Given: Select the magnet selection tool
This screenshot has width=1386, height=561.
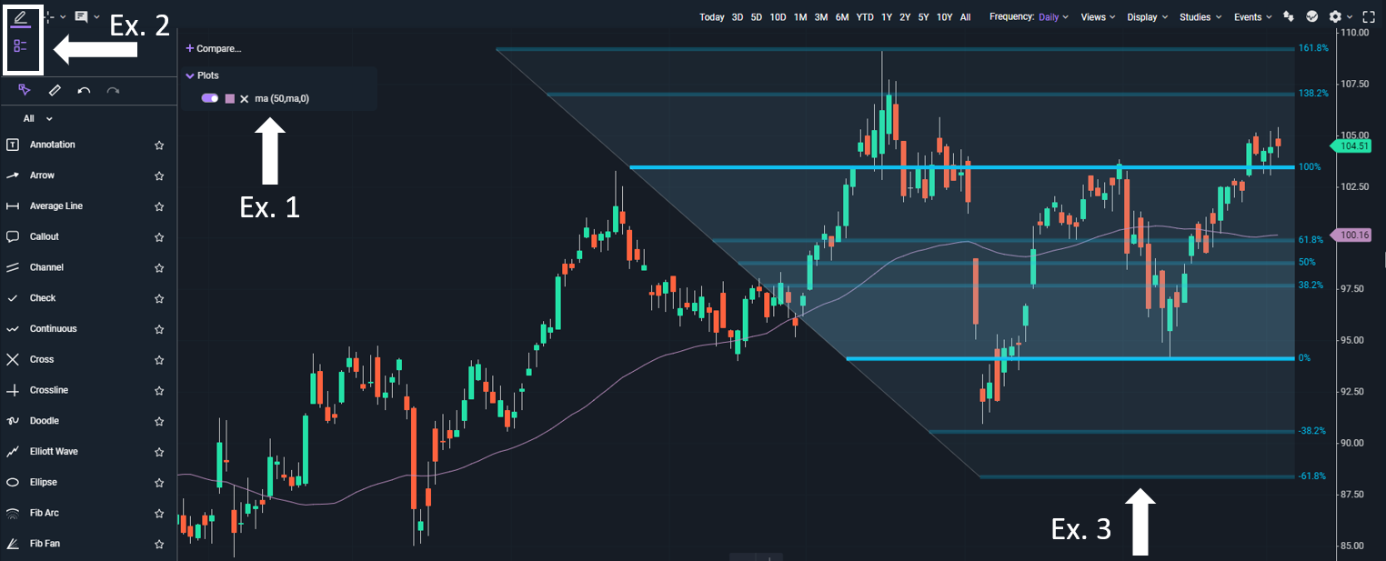Looking at the screenshot, I should [x=25, y=90].
